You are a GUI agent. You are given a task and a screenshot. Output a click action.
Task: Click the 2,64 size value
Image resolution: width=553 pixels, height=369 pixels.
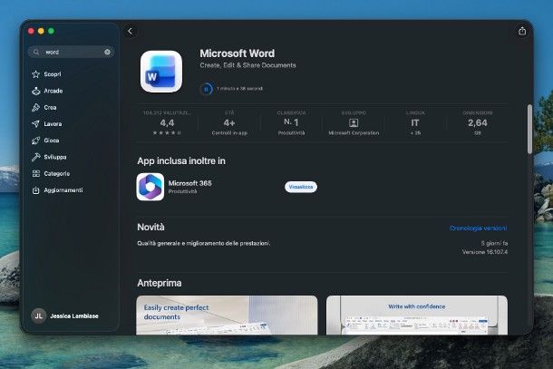coord(478,122)
